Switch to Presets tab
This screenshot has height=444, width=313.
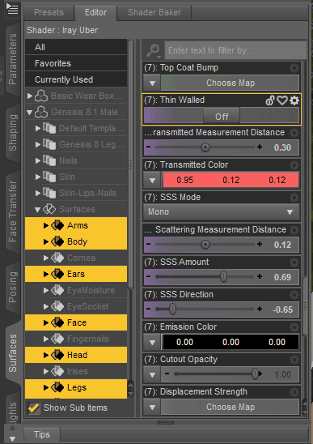coord(49,13)
